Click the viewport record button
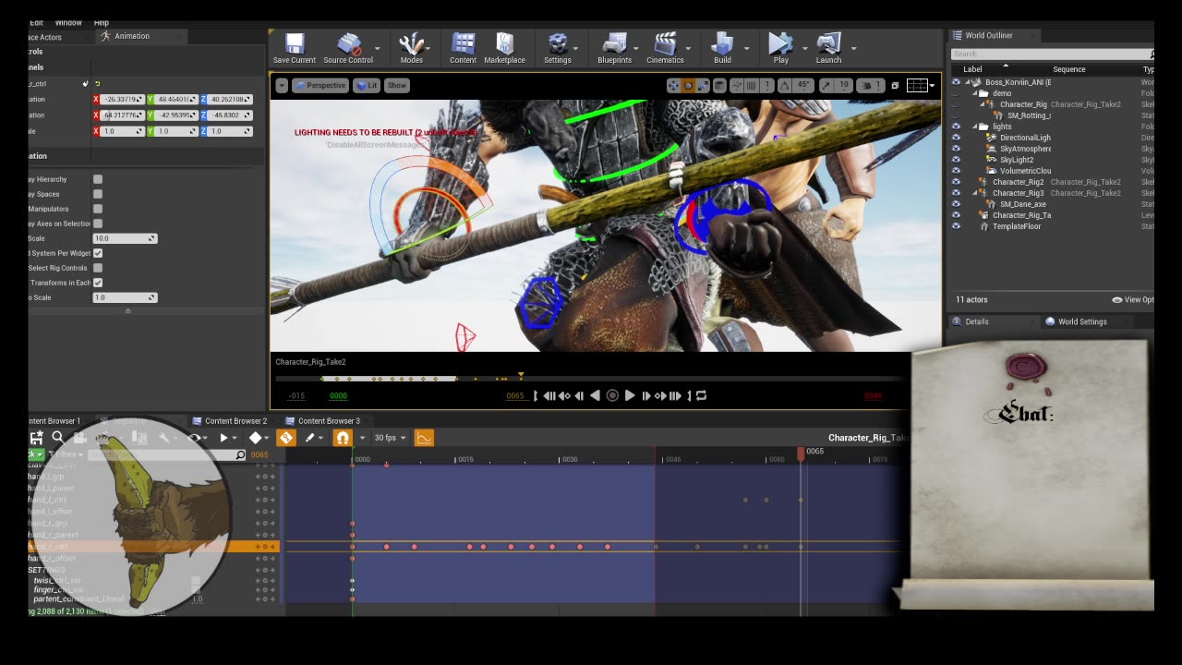 coord(611,395)
